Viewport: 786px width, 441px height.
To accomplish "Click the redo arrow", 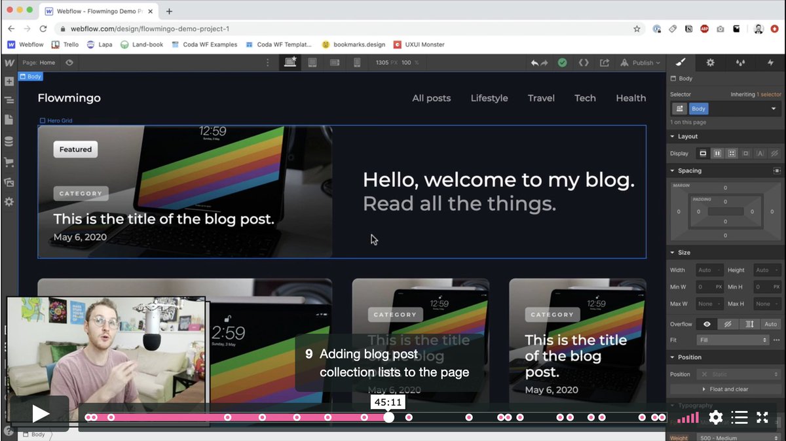I will 544,63.
